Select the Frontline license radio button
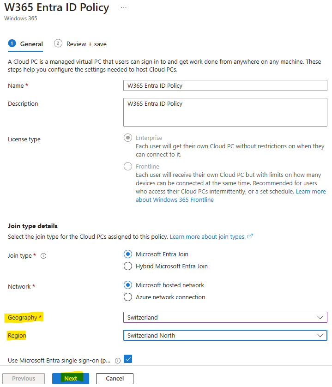332x387 pixels. [x=128, y=166]
